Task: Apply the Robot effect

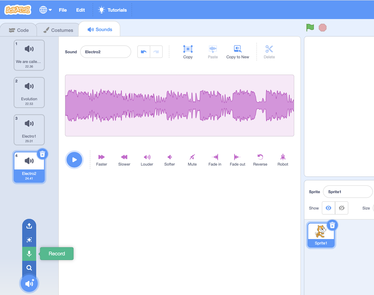Action: (x=283, y=160)
